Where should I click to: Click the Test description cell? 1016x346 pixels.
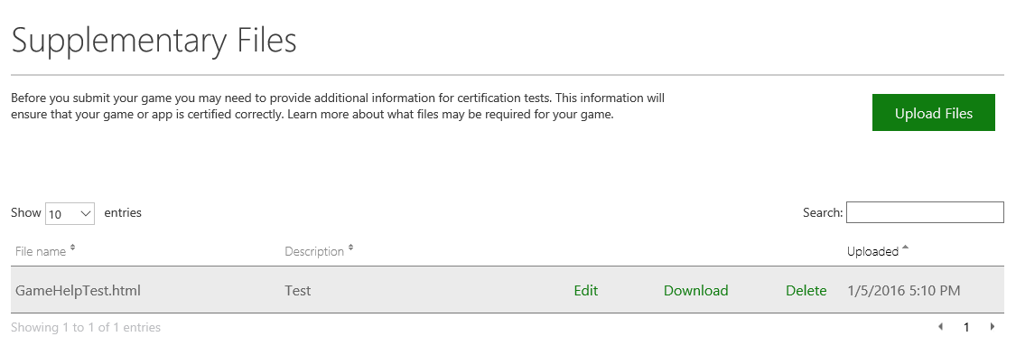[x=297, y=290]
